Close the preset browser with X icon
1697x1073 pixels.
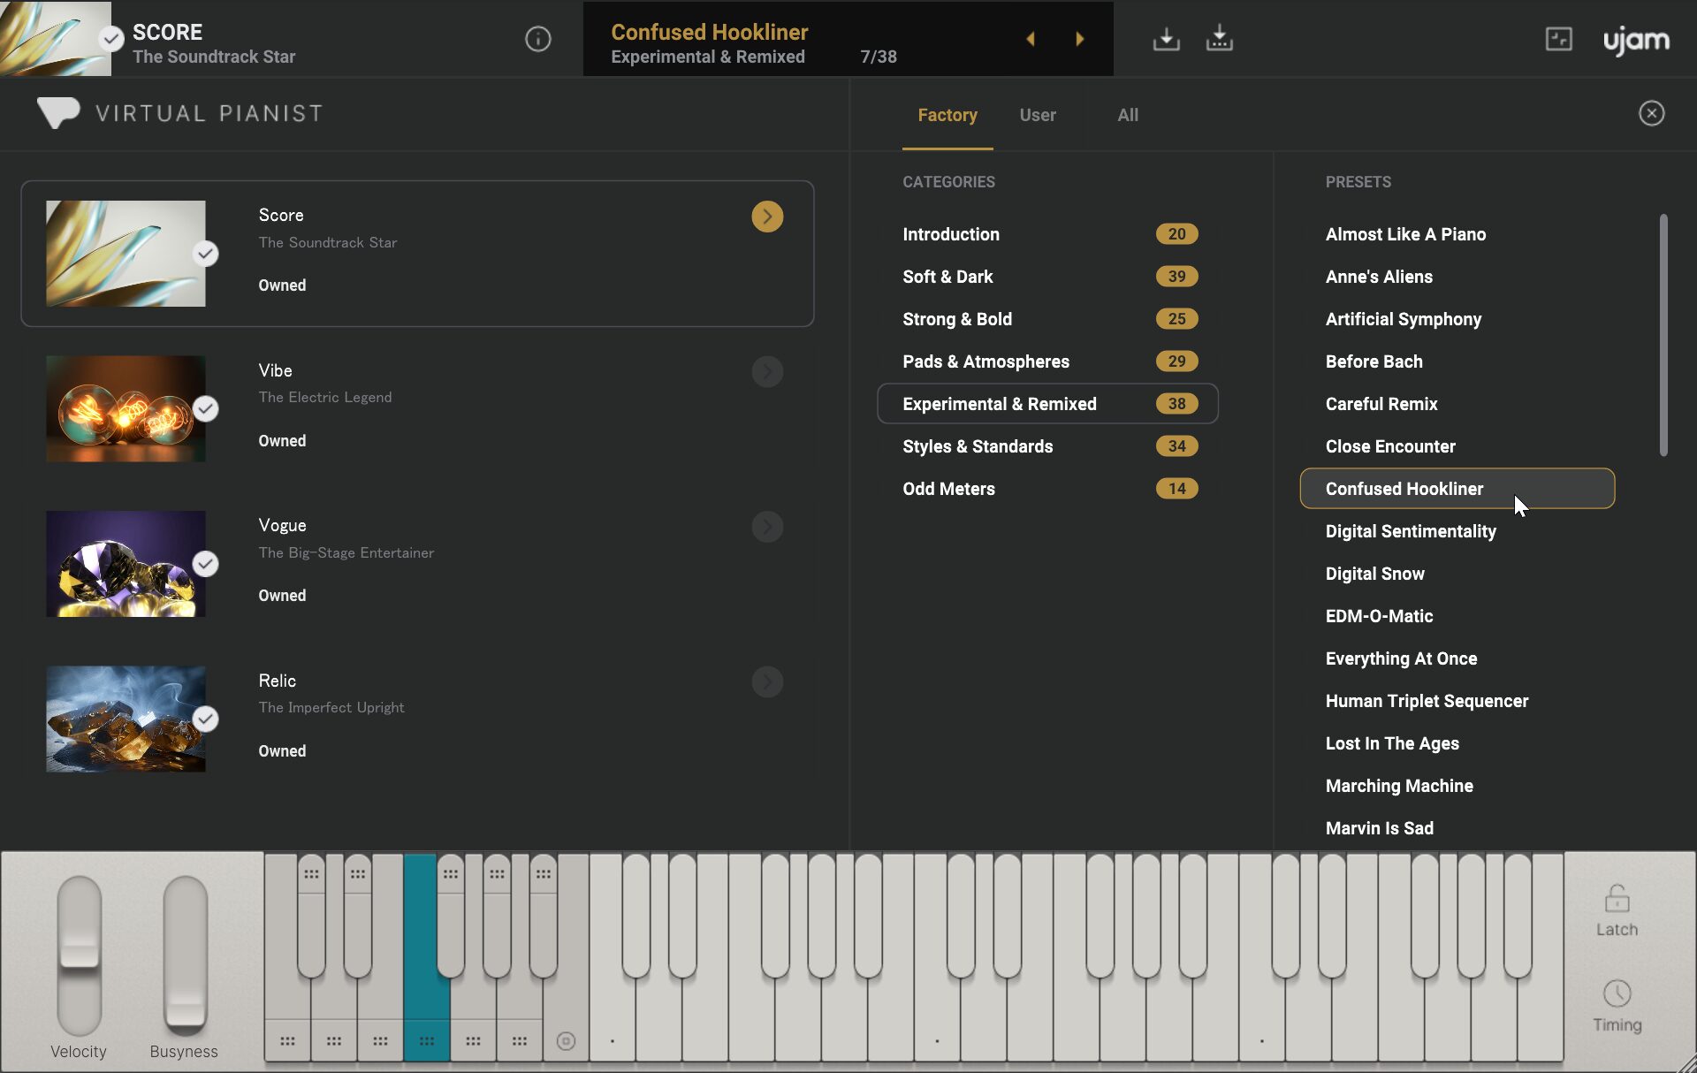pos(1651,113)
